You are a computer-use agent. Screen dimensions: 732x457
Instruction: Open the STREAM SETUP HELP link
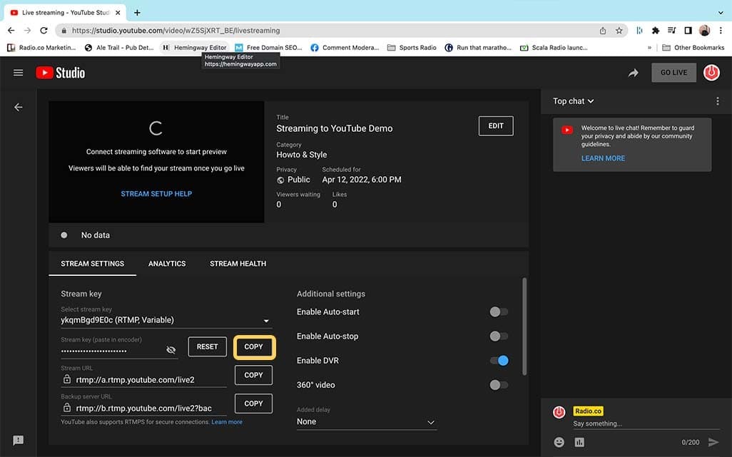point(156,193)
